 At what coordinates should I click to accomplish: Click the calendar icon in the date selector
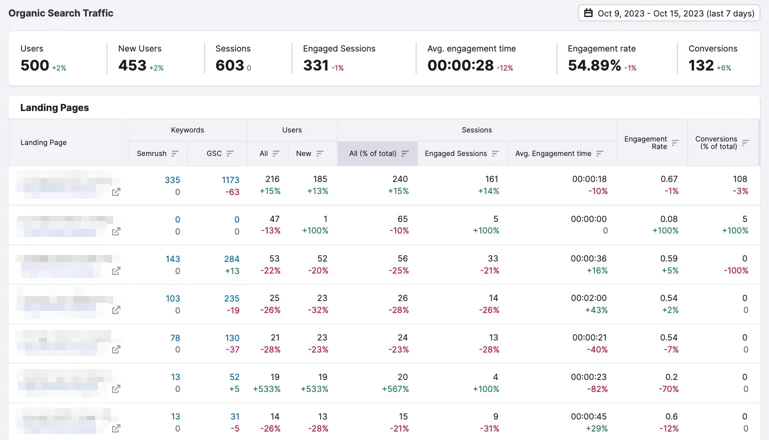click(589, 13)
